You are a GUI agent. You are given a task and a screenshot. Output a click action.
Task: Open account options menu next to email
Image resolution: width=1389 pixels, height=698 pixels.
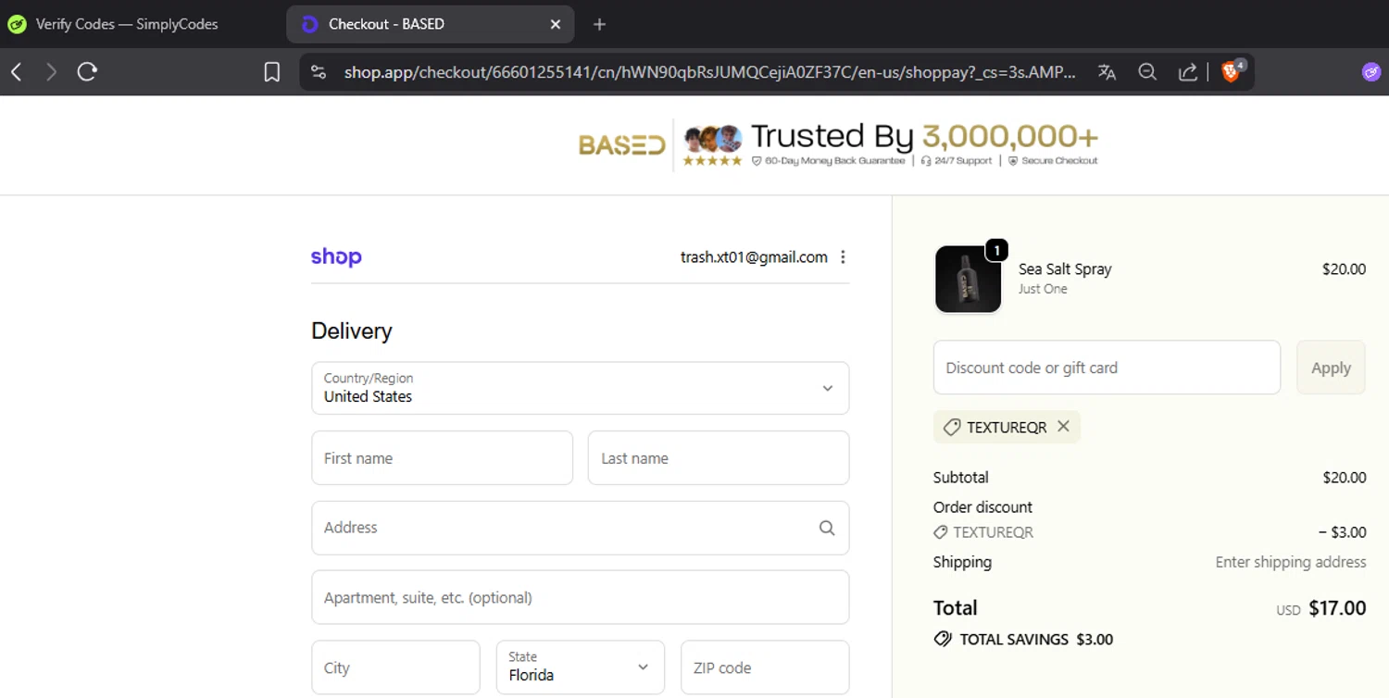(843, 257)
